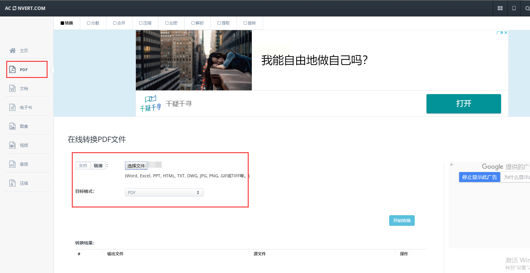The width and height of the screenshot is (530, 273).
Task: Click the supported formats hint starting with Word, Excel
Action: tap(187, 176)
